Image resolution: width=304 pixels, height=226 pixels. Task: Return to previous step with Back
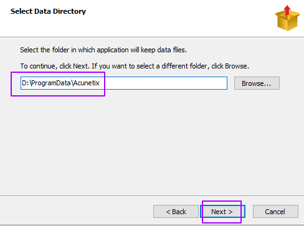[x=176, y=212]
